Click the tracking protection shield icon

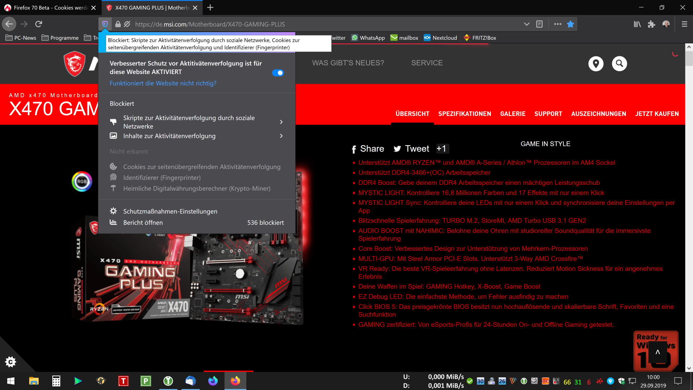click(x=105, y=24)
